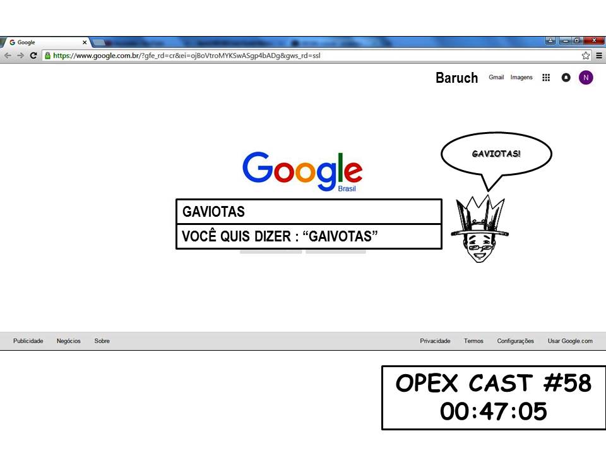Open the purple N account avatar

pyautogui.click(x=586, y=78)
